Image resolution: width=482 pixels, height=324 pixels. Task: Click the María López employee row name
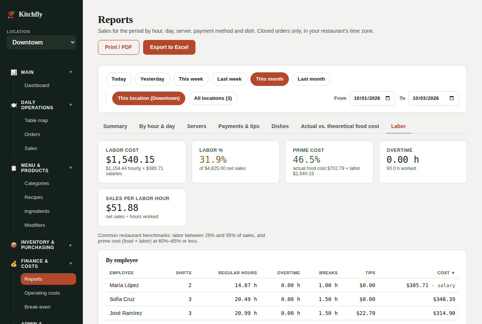[x=124, y=286]
